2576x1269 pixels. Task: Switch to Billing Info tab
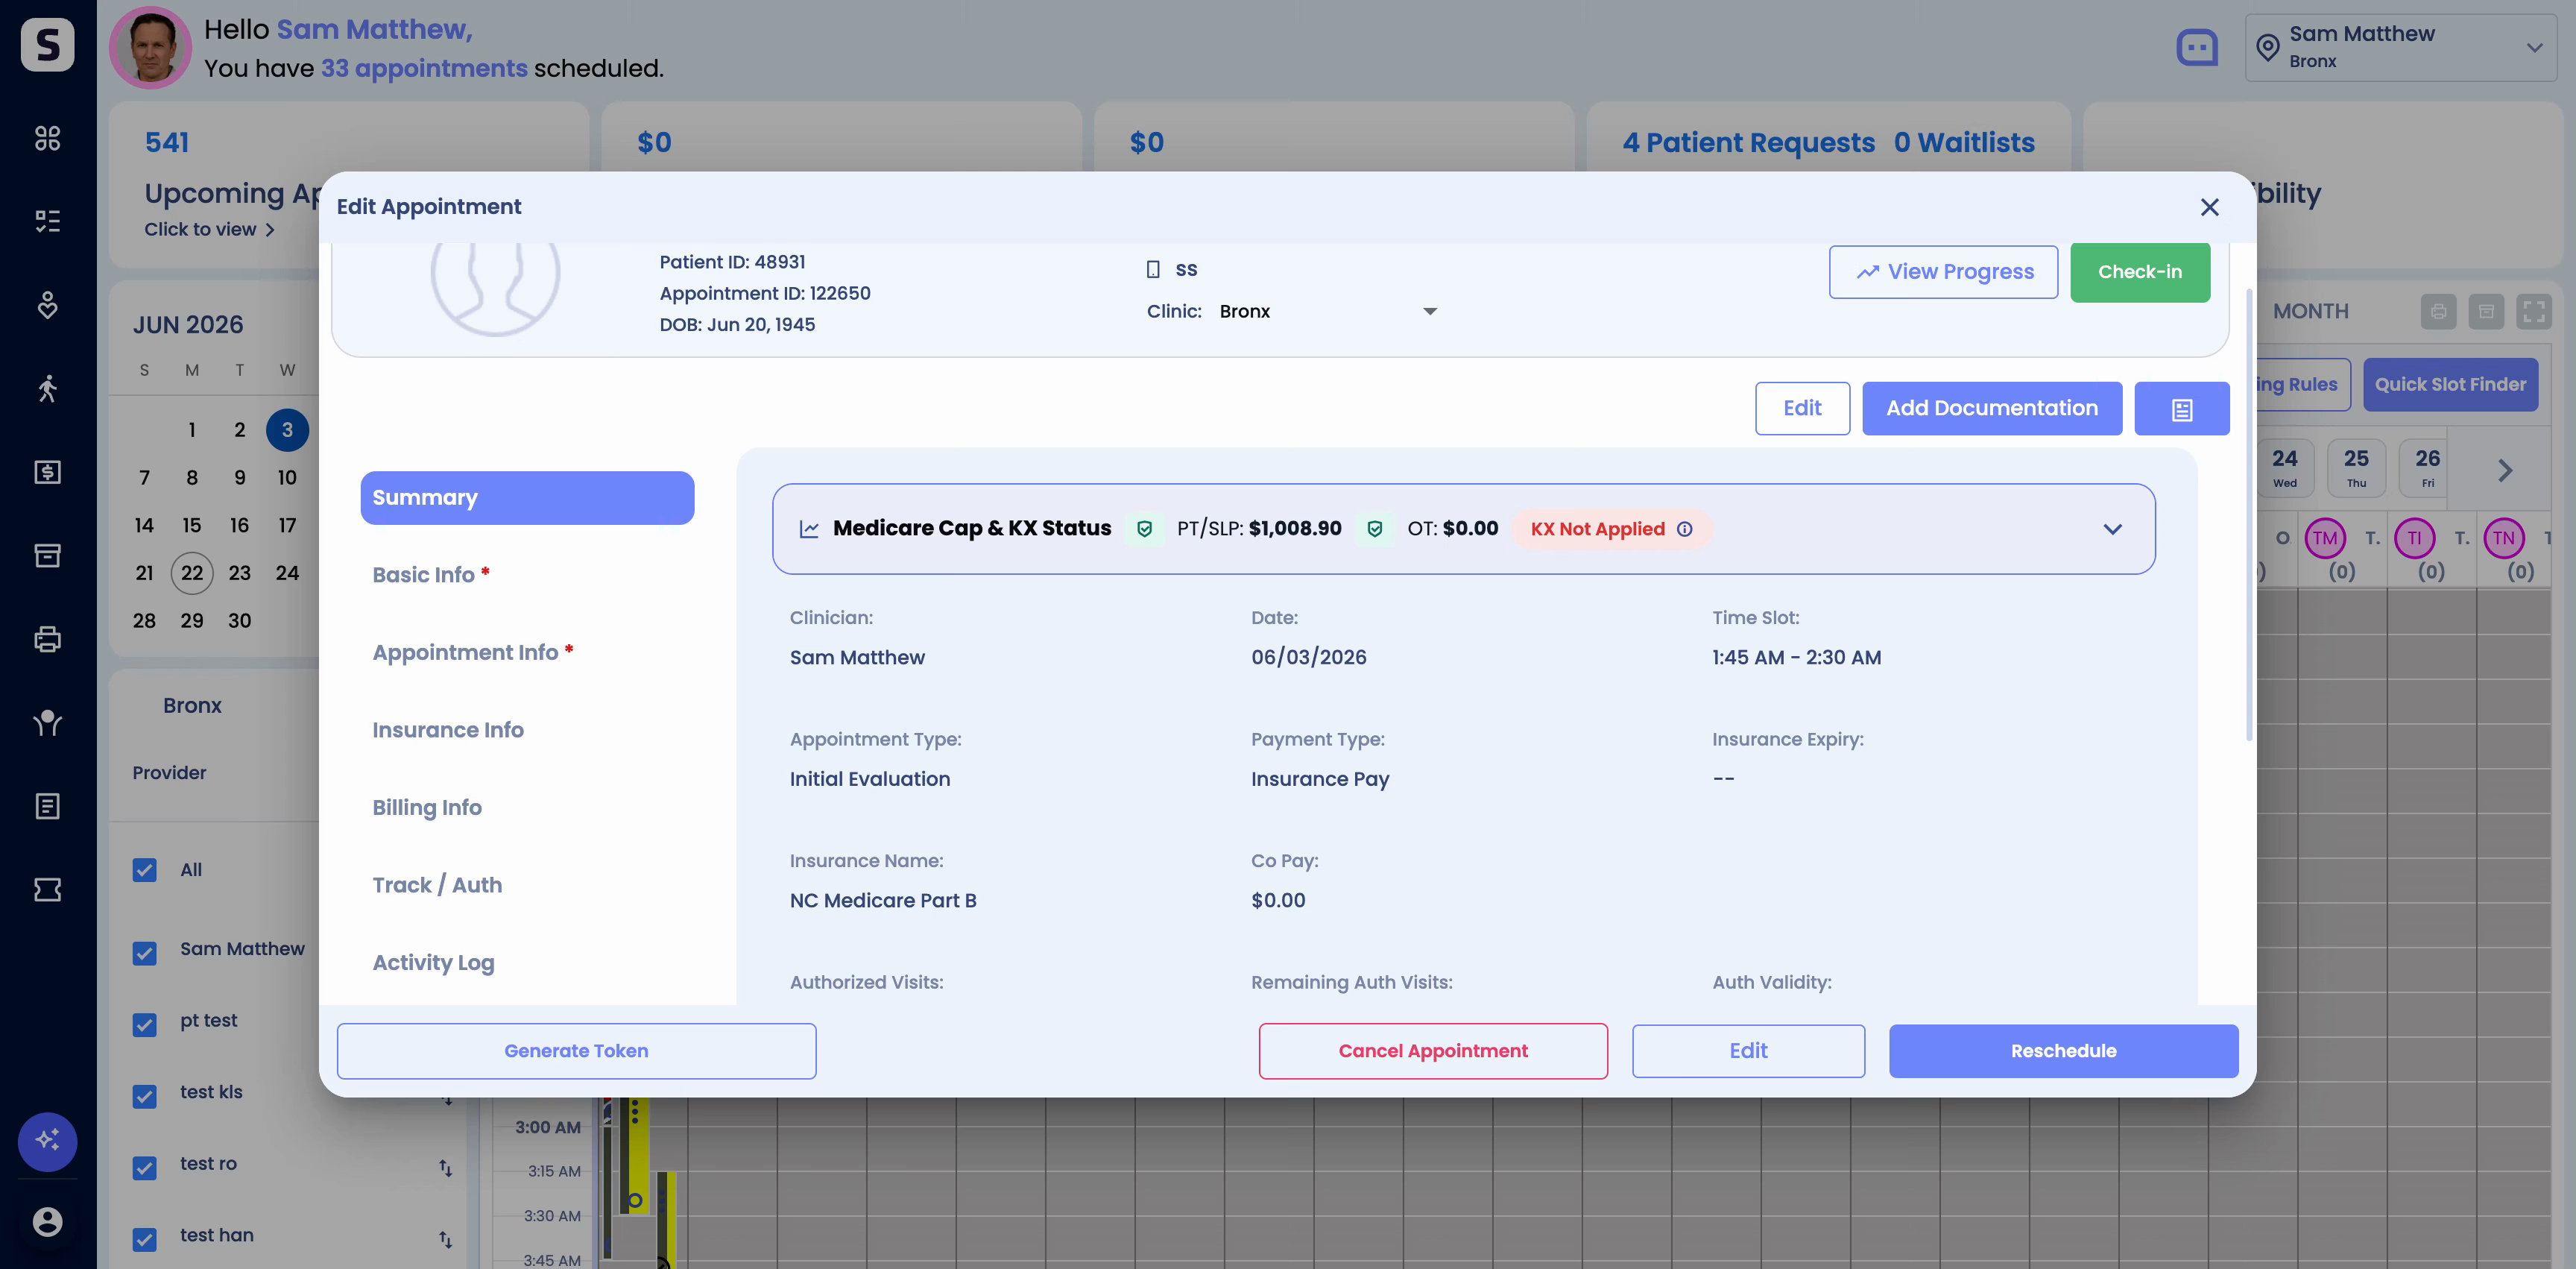[427, 807]
